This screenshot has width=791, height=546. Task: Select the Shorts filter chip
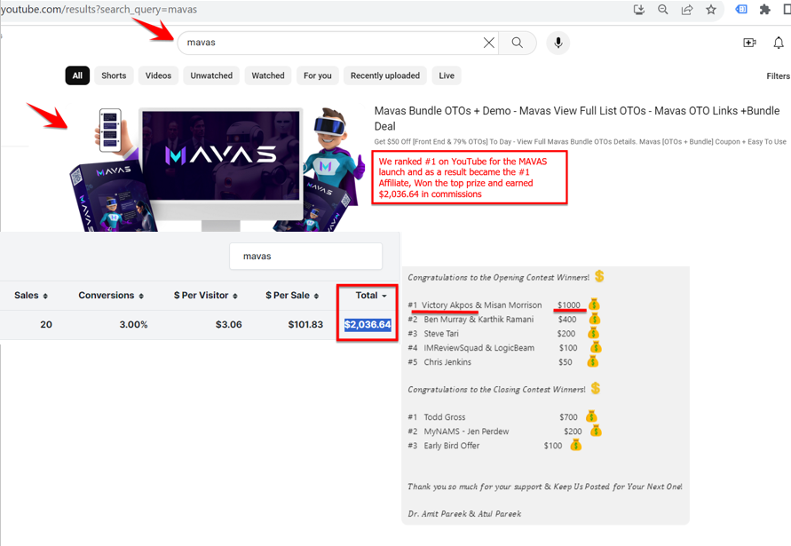point(114,75)
